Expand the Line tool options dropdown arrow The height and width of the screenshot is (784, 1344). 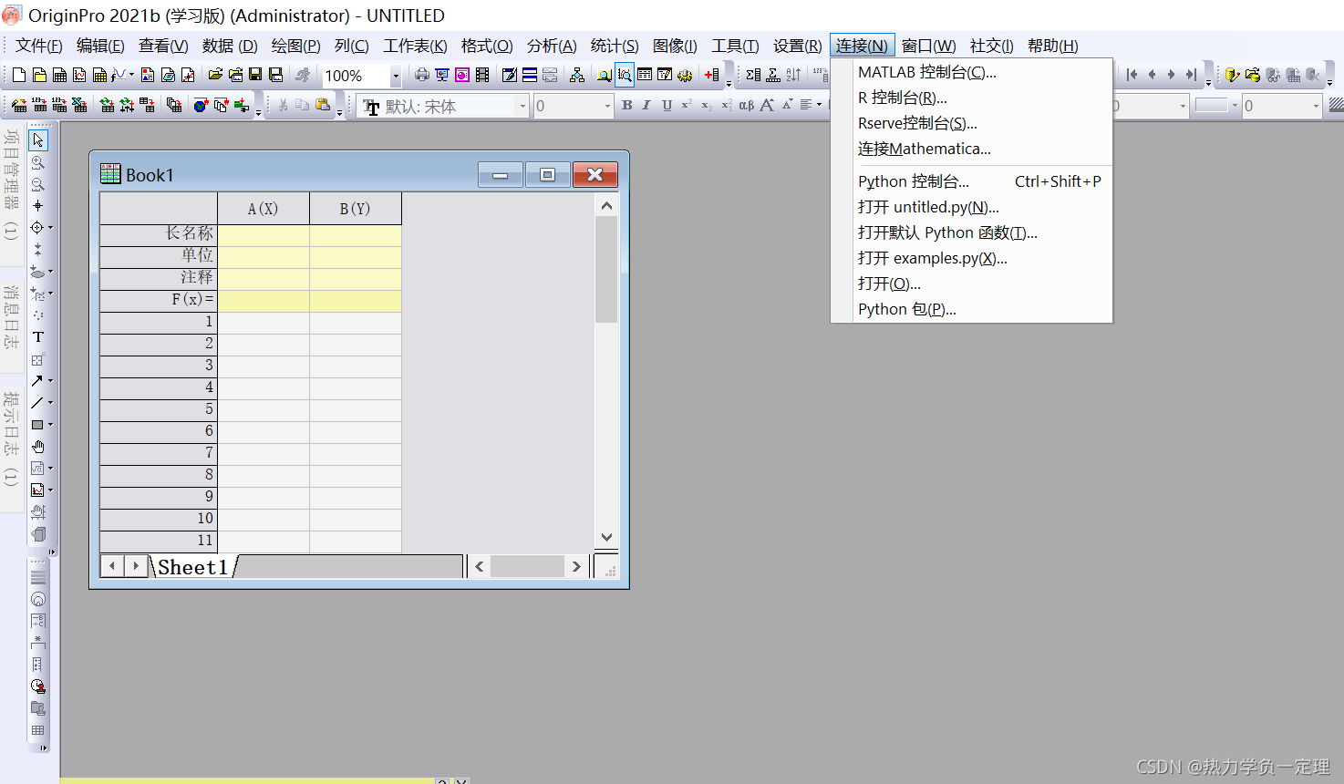click(x=51, y=402)
